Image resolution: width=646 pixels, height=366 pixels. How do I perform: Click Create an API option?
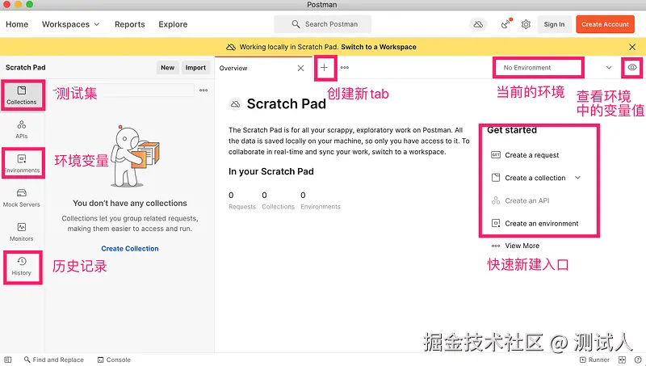[520, 200]
